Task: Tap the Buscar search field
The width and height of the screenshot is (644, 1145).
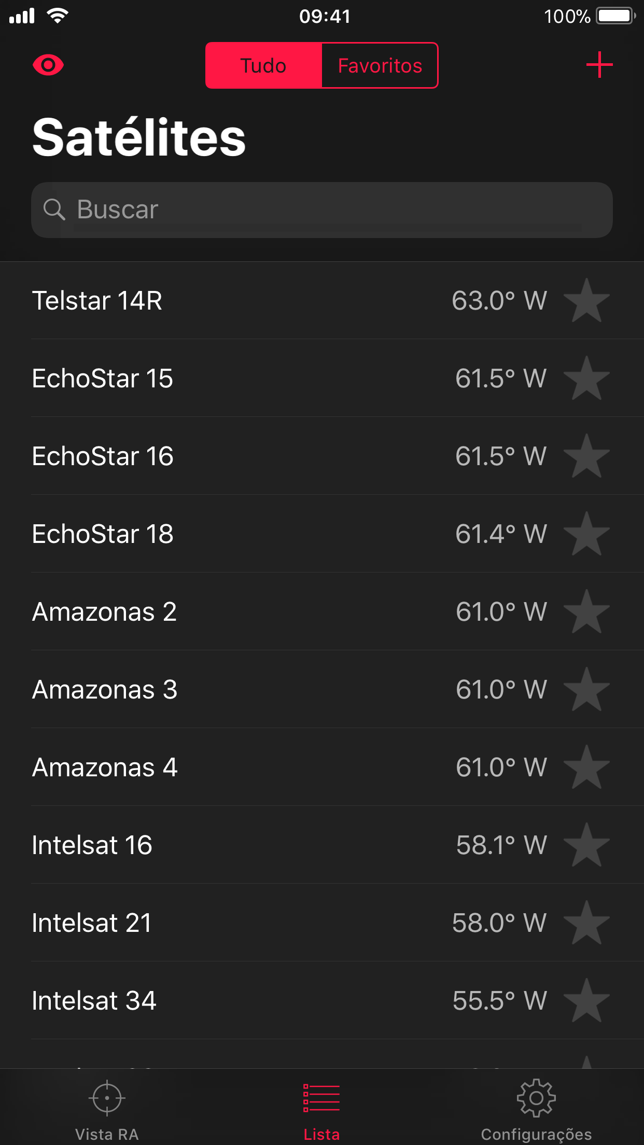Action: coord(321,210)
